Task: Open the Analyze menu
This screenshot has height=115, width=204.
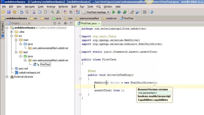Action: 51,7
